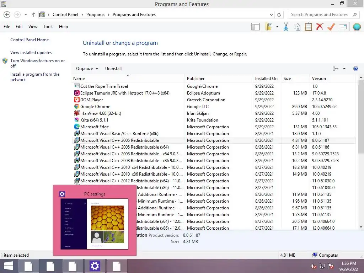Click the PC settings preview thumbnail

click(95, 224)
